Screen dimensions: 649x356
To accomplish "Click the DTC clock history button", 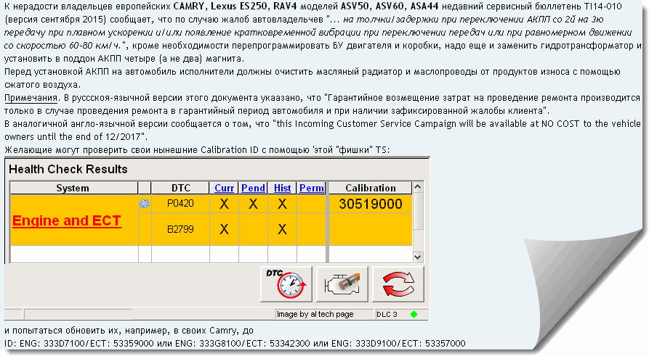I will (286, 283).
